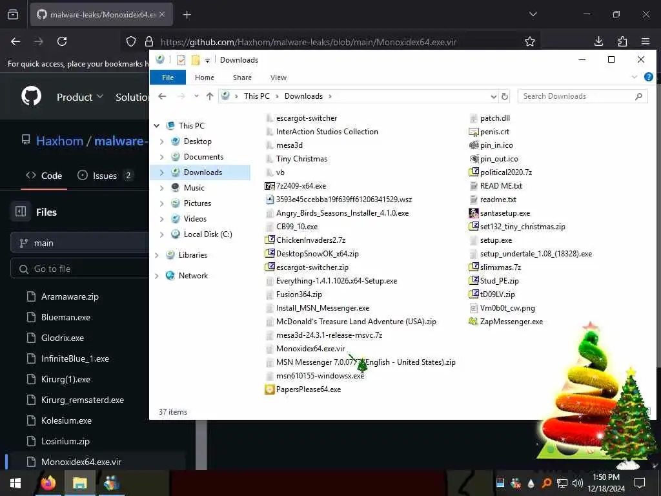Select the pin_out.ico icon
This screenshot has width=661, height=496.
coord(473,159)
